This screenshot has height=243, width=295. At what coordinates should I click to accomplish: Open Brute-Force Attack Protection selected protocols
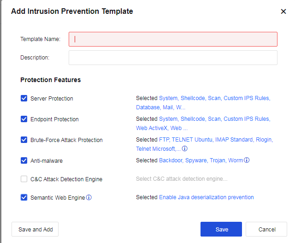(216, 140)
